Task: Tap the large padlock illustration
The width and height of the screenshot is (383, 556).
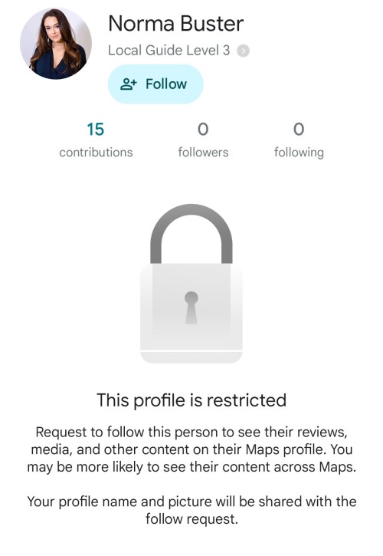Action: coord(191,284)
